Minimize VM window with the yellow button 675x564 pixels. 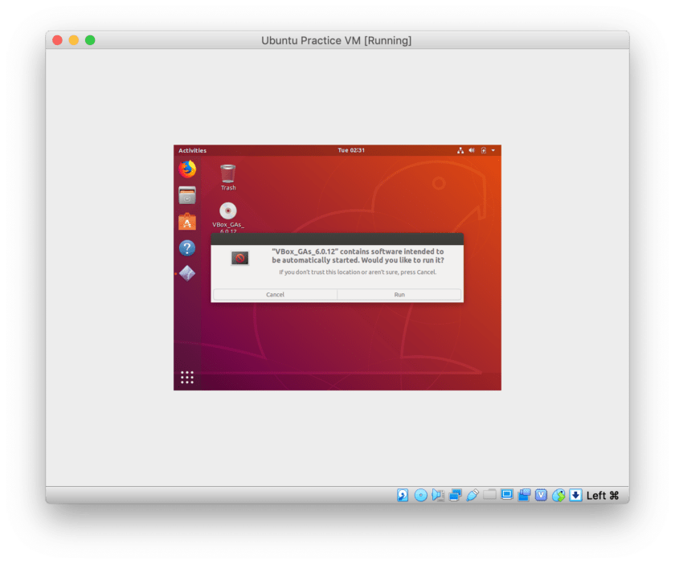pyautogui.click(x=74, y=40)
